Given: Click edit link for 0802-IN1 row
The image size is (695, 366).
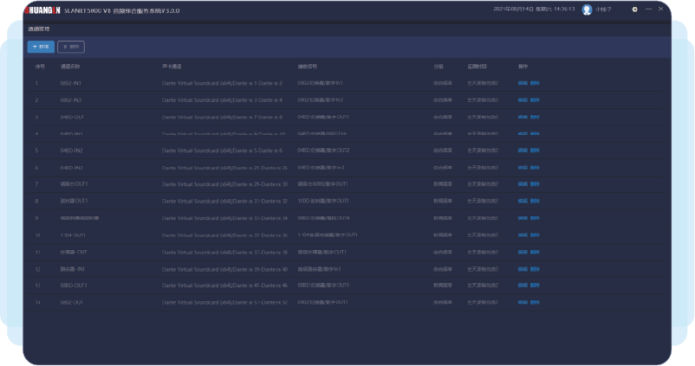Looking at the screenshot, I should [523, 83].
